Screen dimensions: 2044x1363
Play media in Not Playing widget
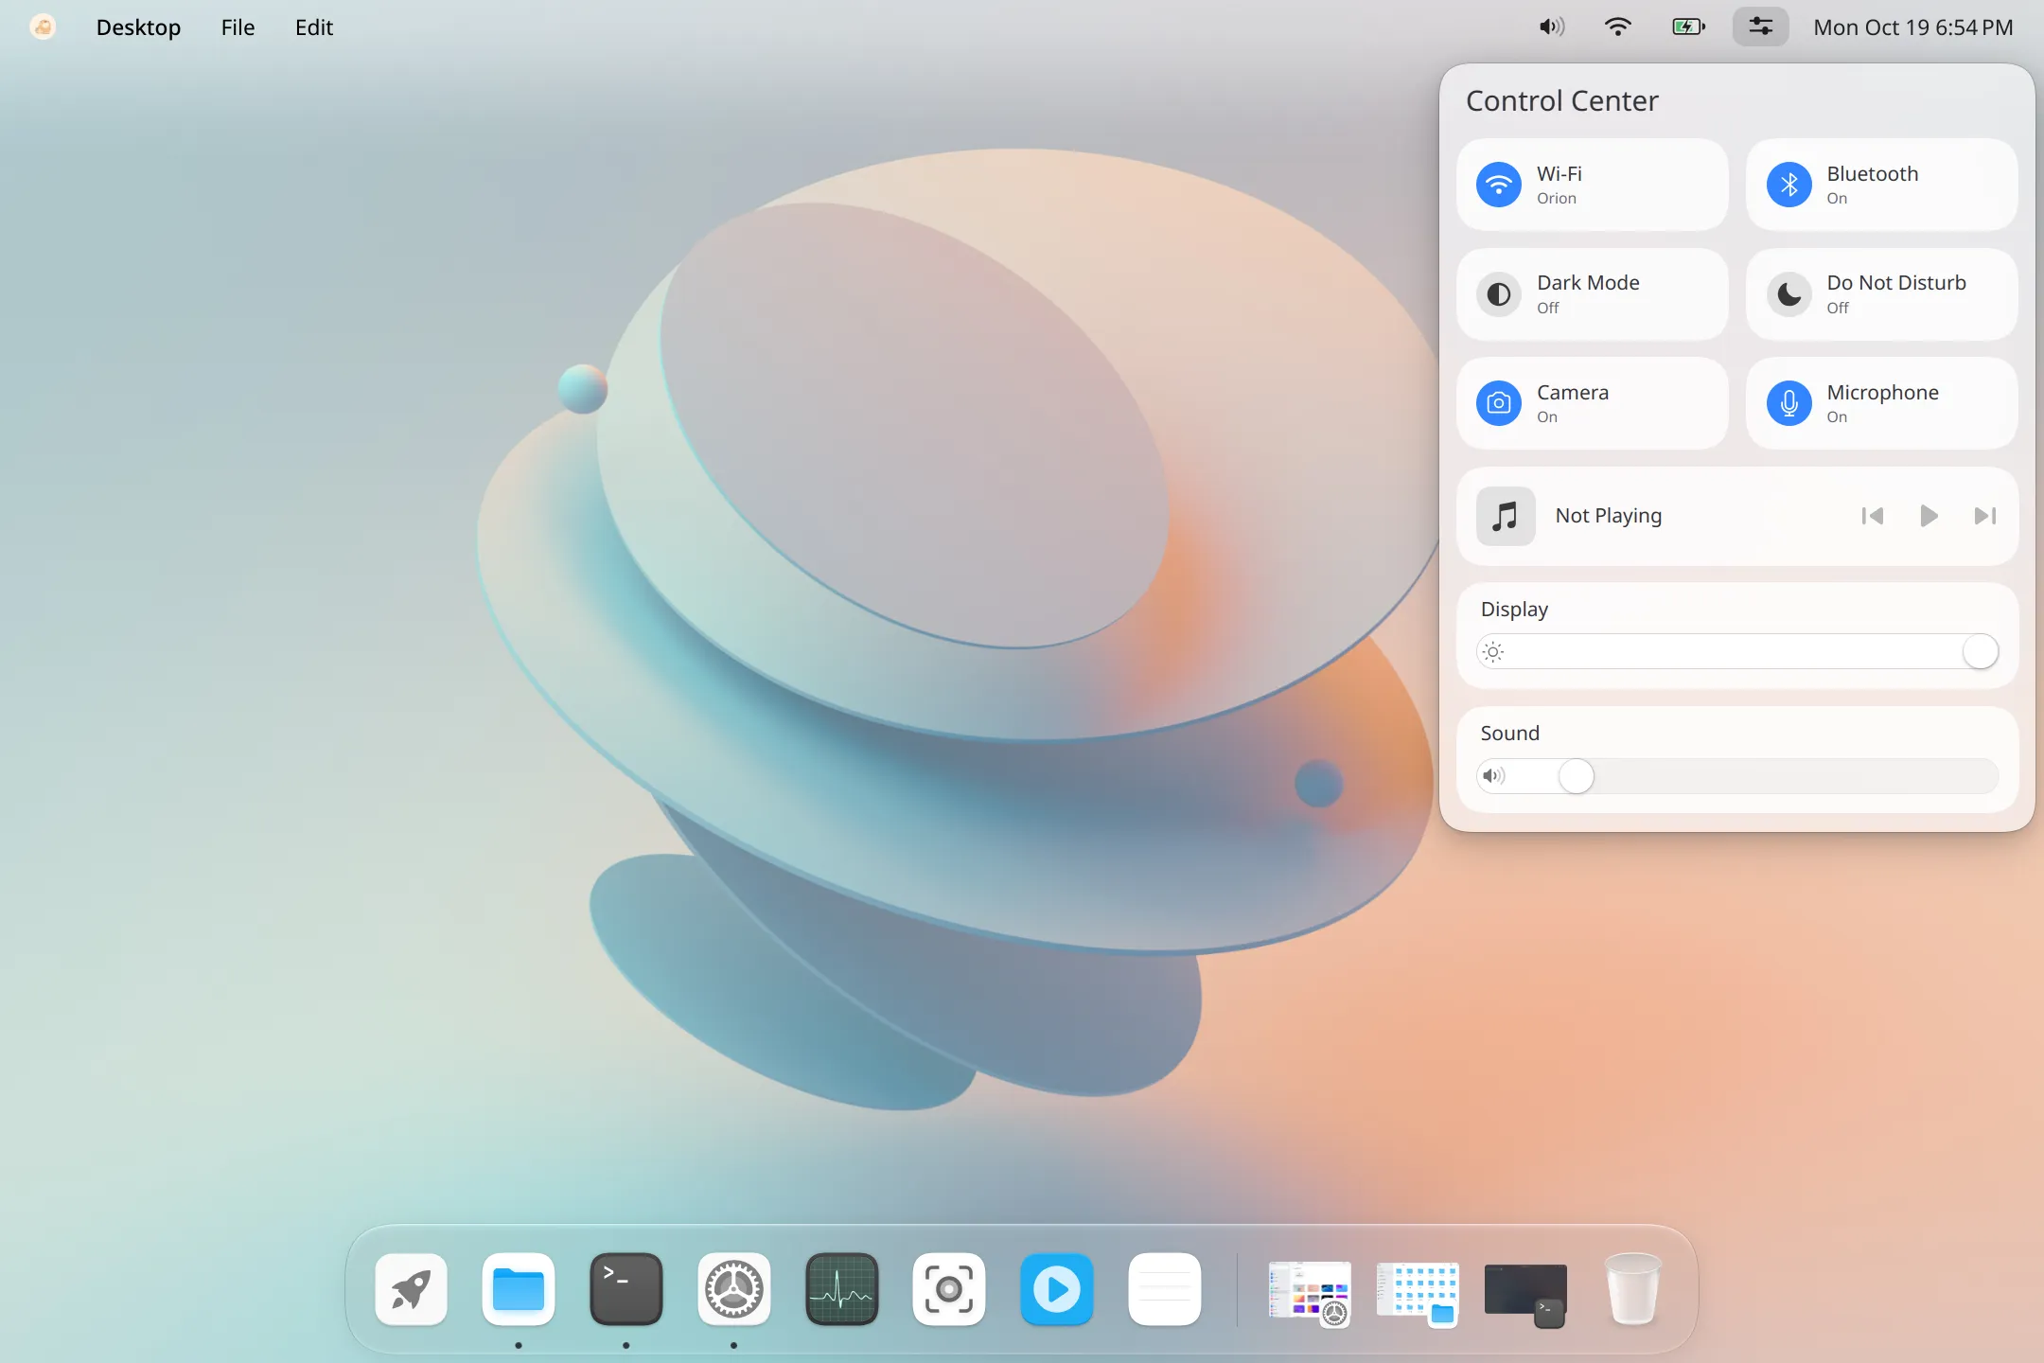[x=1929, y=516]
